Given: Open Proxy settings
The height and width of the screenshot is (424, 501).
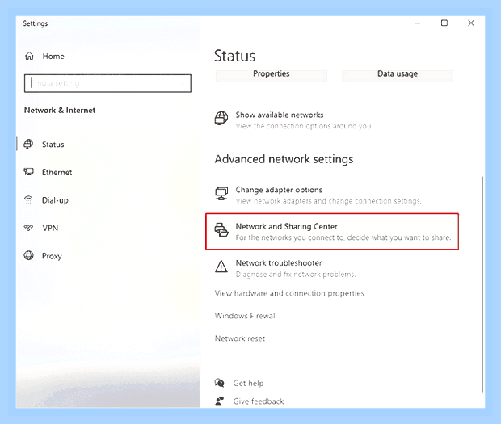Looking at the screenshot, I should coord(52,256).
